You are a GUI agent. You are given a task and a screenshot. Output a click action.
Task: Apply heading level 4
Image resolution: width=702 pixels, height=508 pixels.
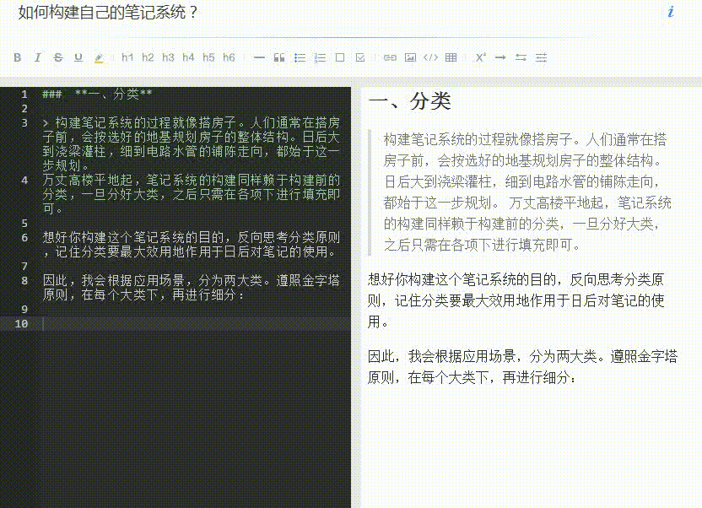click(x=187, y=57)
